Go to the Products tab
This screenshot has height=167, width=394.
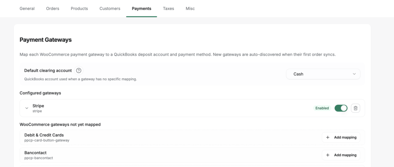point(79,8)
